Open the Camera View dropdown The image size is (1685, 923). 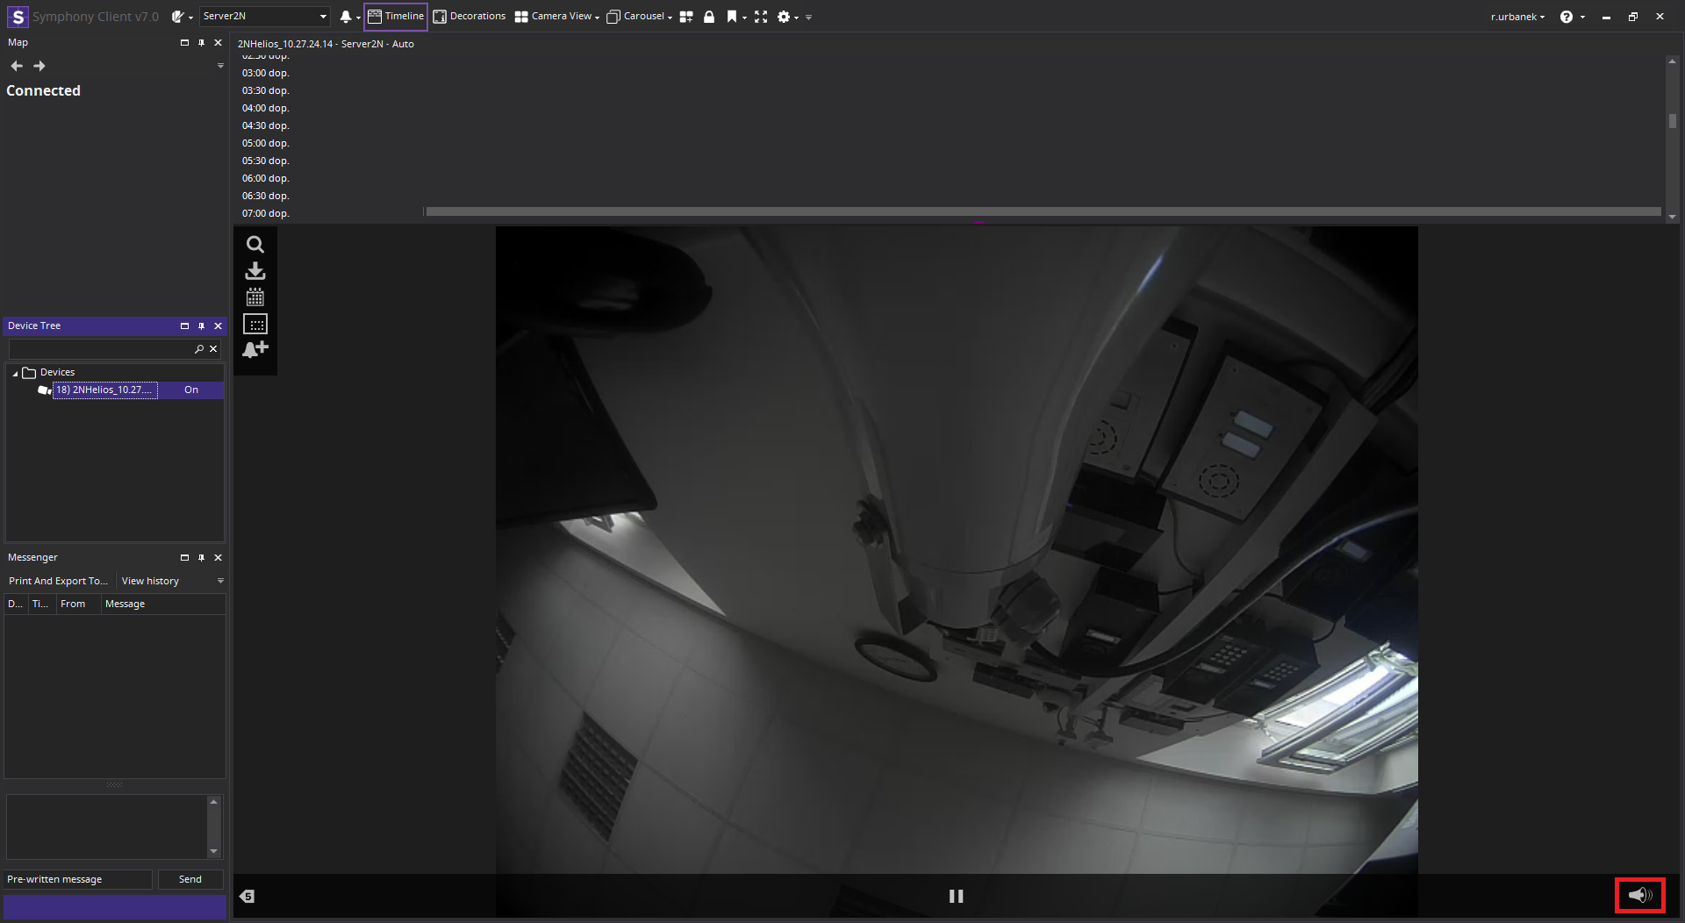(556, 17)
